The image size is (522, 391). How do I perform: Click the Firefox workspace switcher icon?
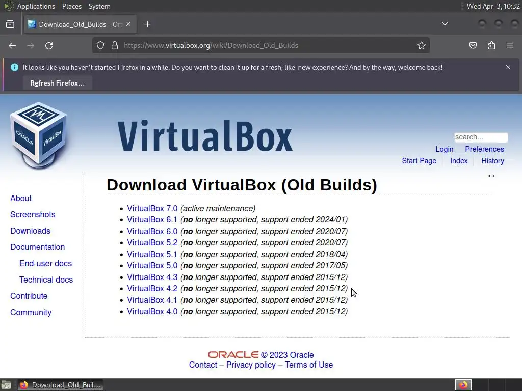[463, 385]
